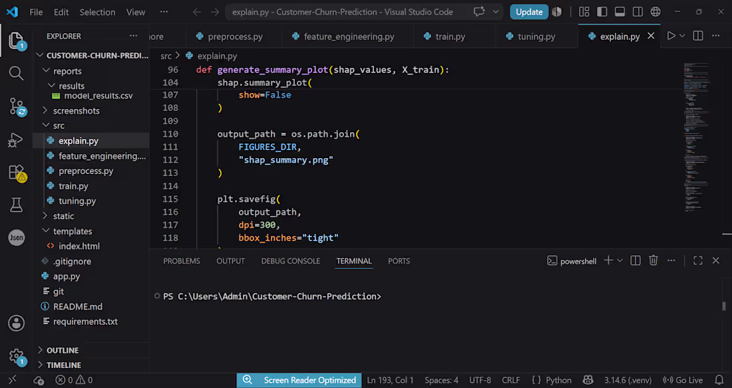732x388 pixels.
Task: Open the run button dropdown arrow
Action: click(682, 36)
